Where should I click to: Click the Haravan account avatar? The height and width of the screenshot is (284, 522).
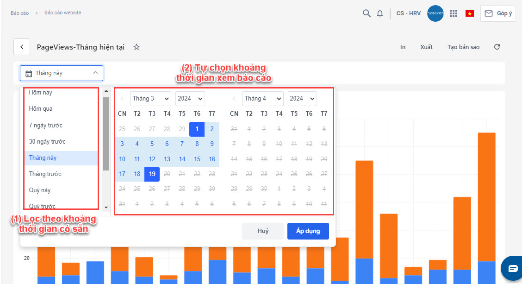click(435, 13)
